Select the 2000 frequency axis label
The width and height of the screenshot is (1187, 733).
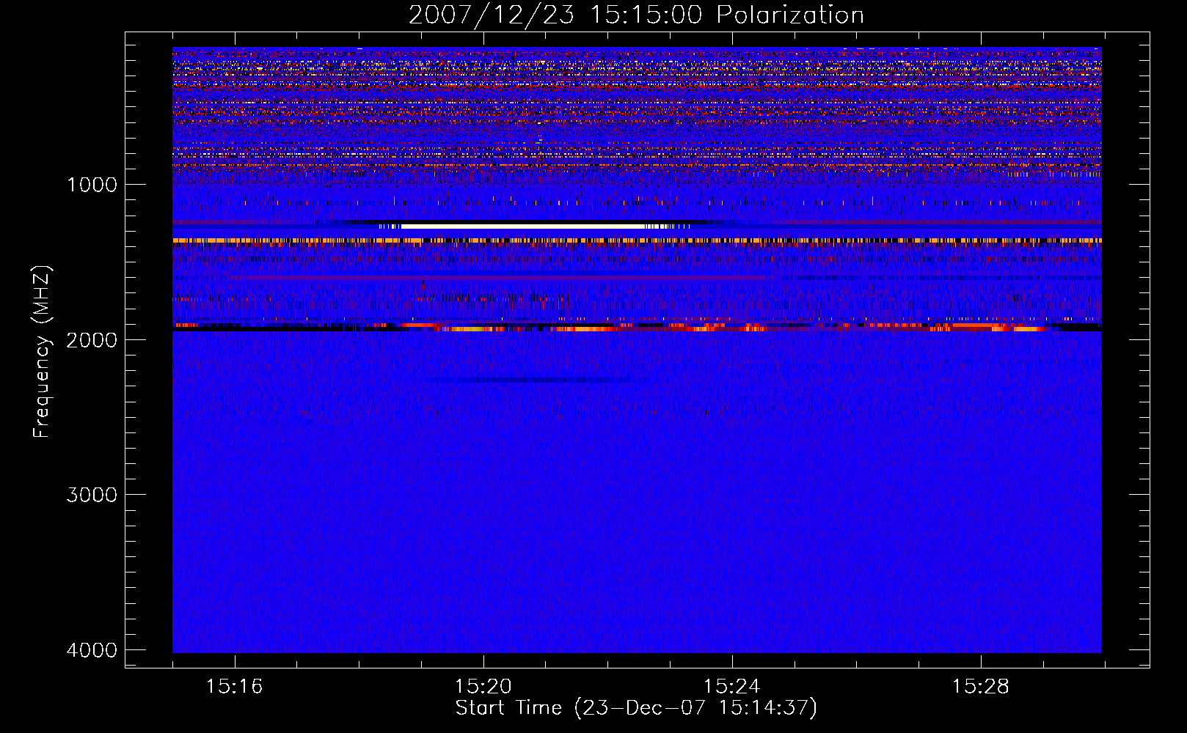(x=92, y=339)
